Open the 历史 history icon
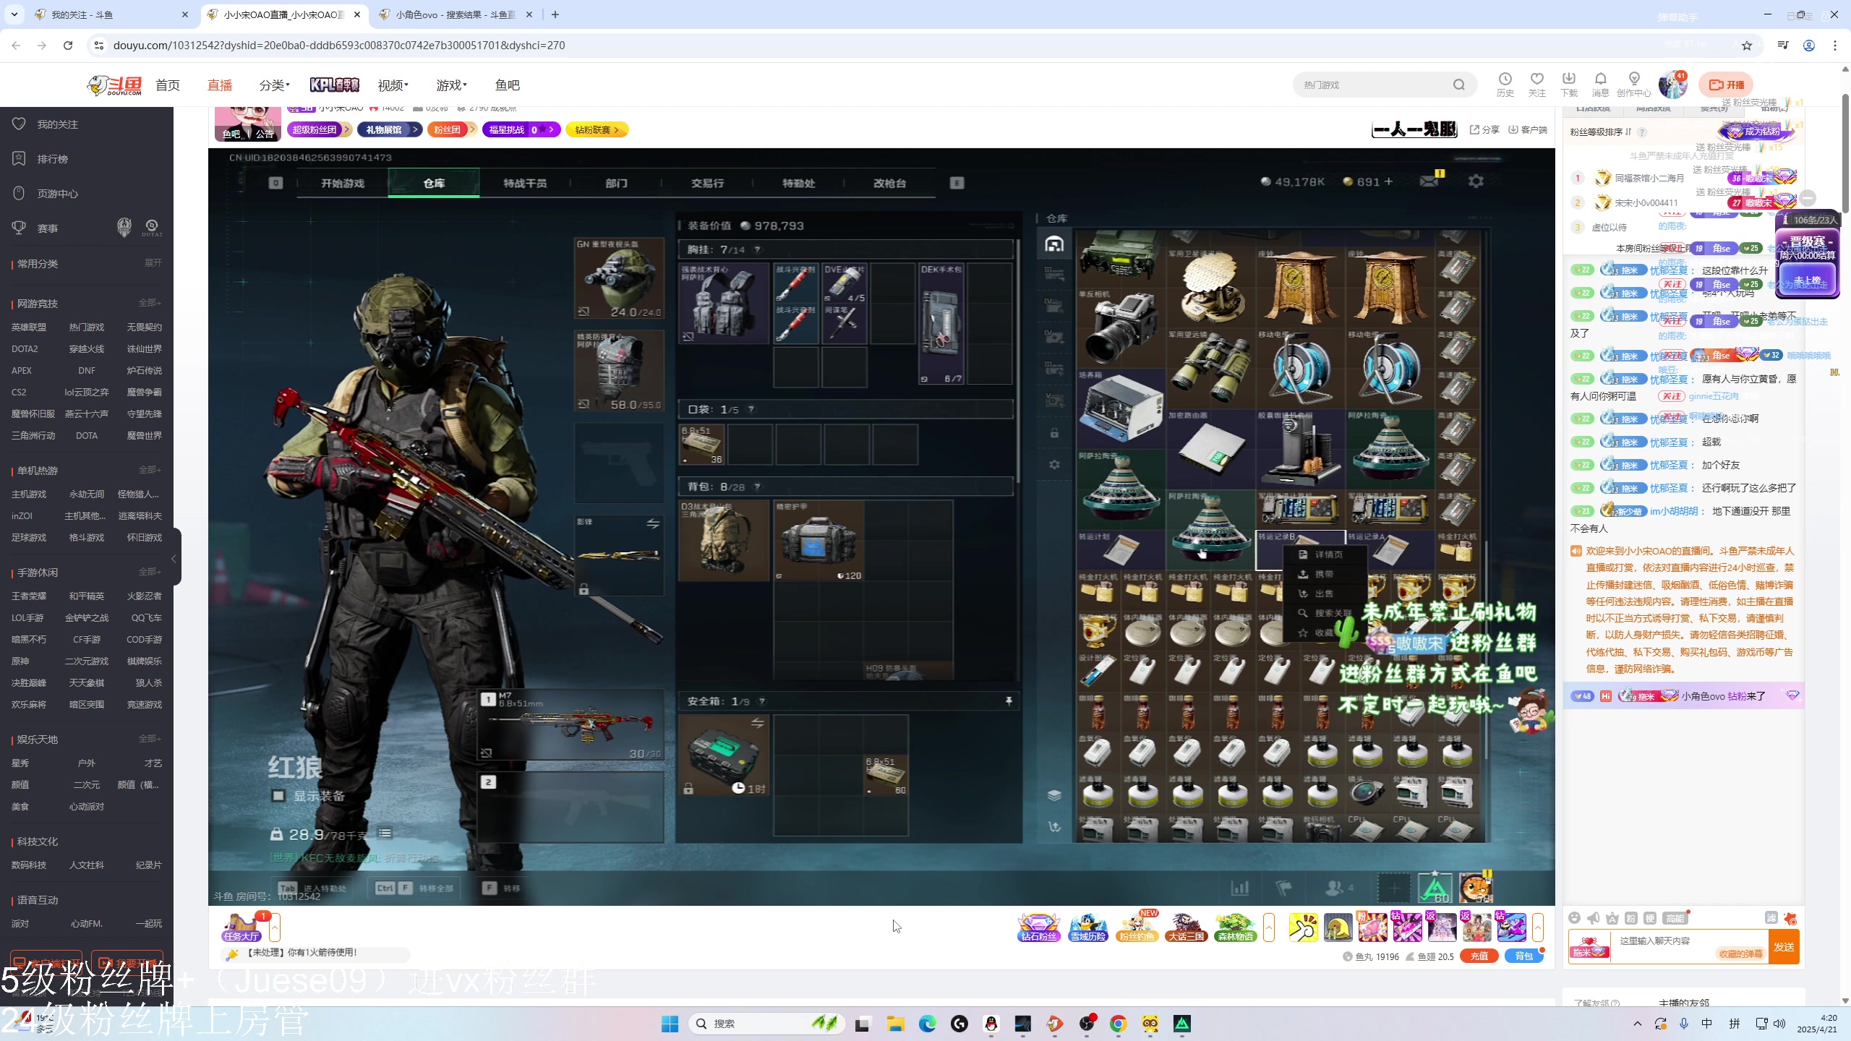The height and width of the screenshot is (1041, 1851). [x=1505, y=85]
